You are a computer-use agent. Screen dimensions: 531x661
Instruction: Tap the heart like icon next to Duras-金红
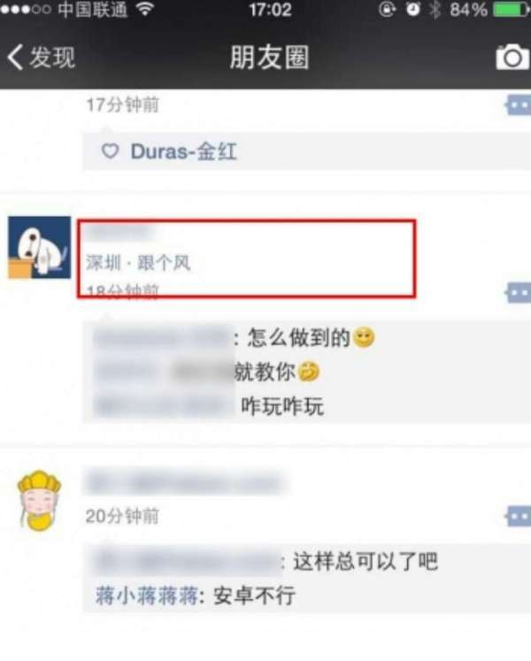pos(111,151)
